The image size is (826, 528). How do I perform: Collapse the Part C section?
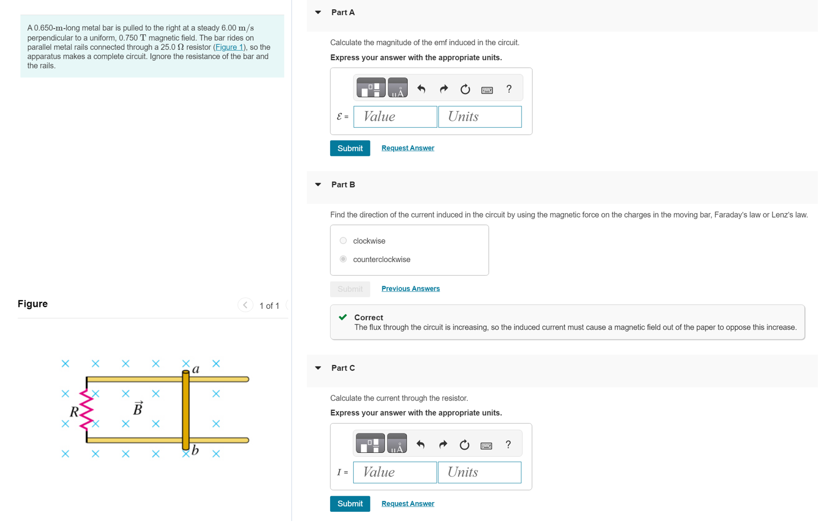click(x=317, y=367)
